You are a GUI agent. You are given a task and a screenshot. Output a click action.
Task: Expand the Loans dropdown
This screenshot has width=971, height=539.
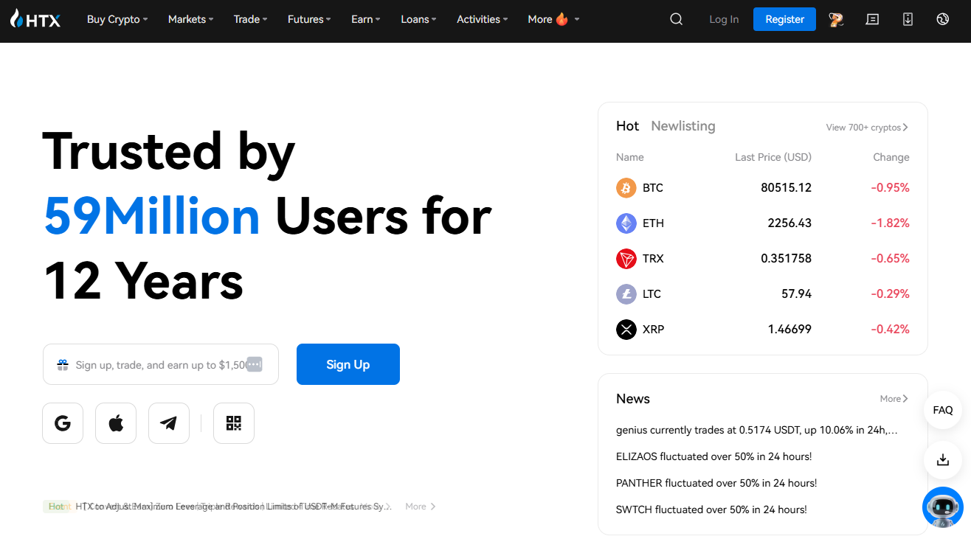418,19
